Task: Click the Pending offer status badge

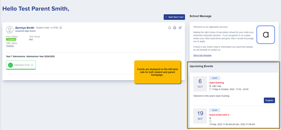Action: [10, 46]
